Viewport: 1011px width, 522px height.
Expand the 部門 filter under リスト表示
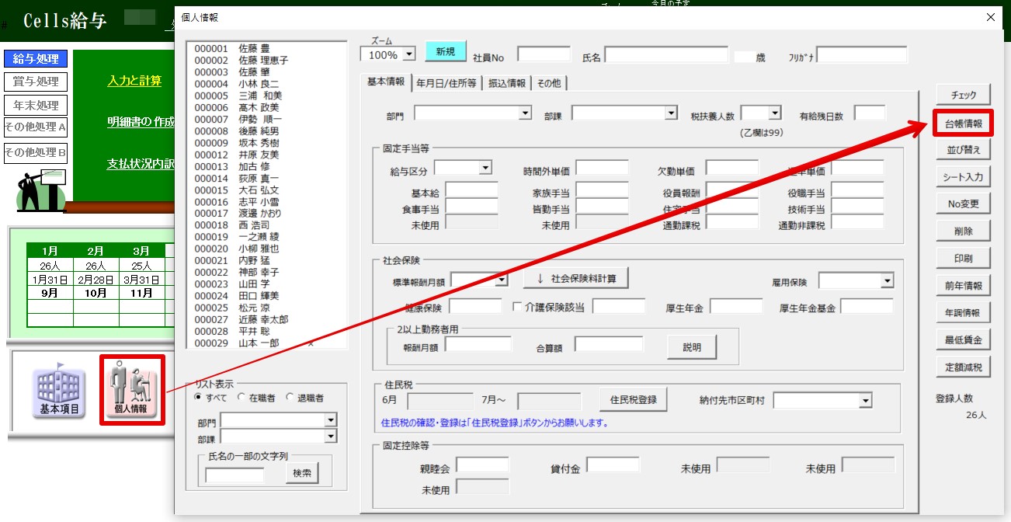331,420
